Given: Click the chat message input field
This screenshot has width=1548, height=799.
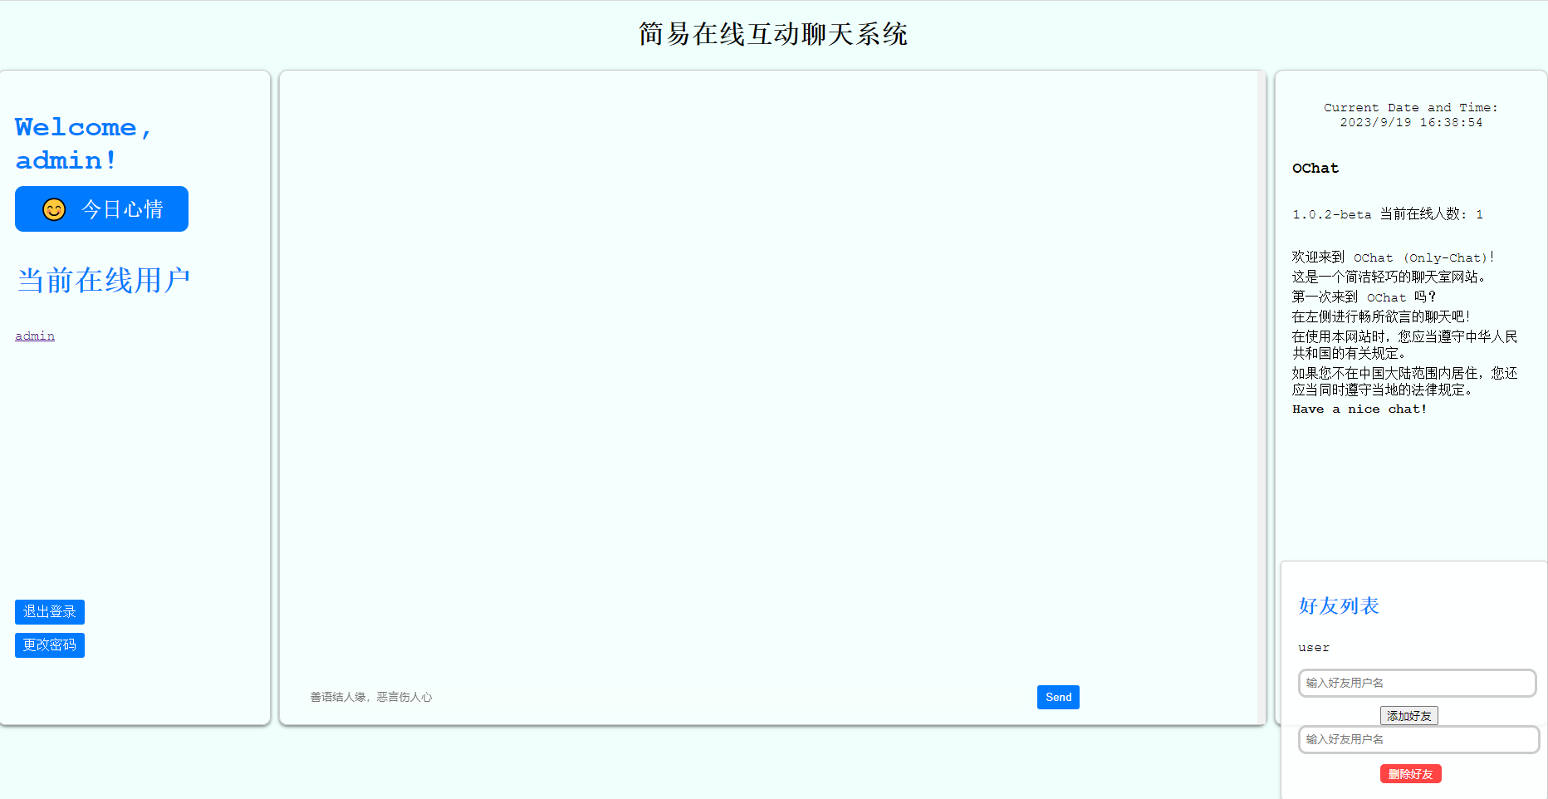Looking at the screenshot, I should click(581, 697).
